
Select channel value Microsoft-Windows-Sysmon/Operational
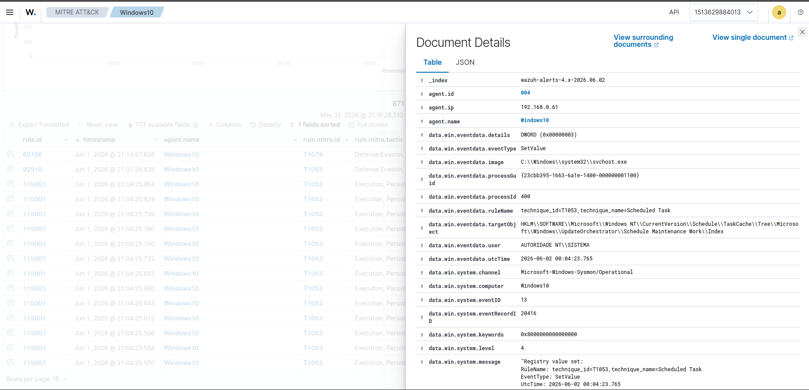577,272
